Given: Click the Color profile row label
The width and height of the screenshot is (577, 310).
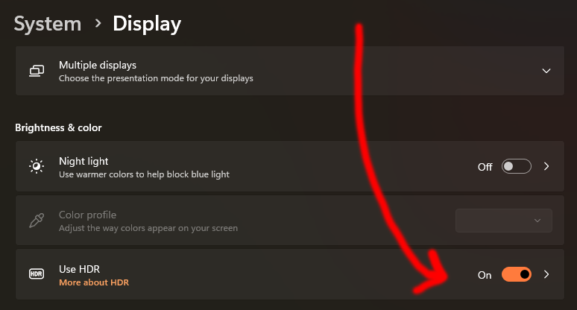Looking at the screenshot, I should (x=87, y=215).
